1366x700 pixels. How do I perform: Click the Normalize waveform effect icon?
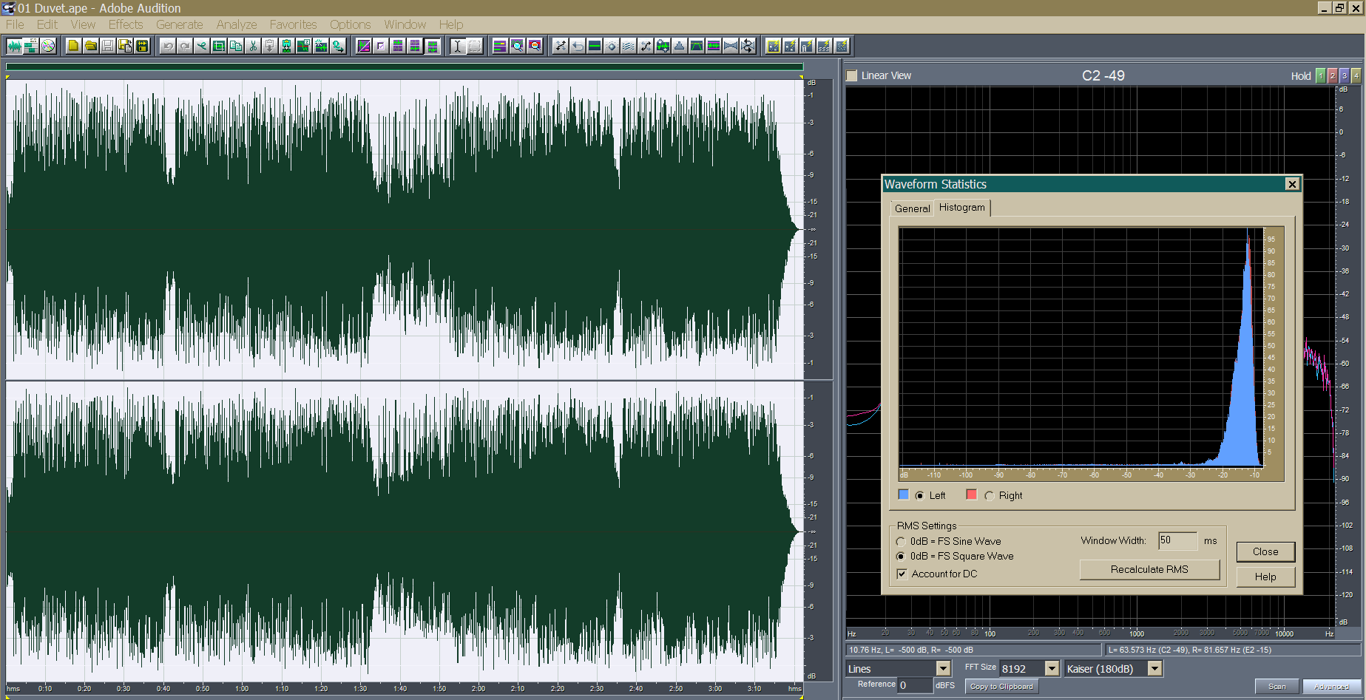(x=714, y=46)
